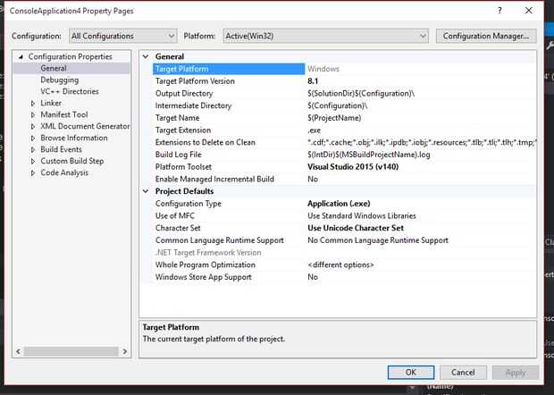Select the Character Set property
The height and width of the screenshot is (395, 554).
point(178,228)
